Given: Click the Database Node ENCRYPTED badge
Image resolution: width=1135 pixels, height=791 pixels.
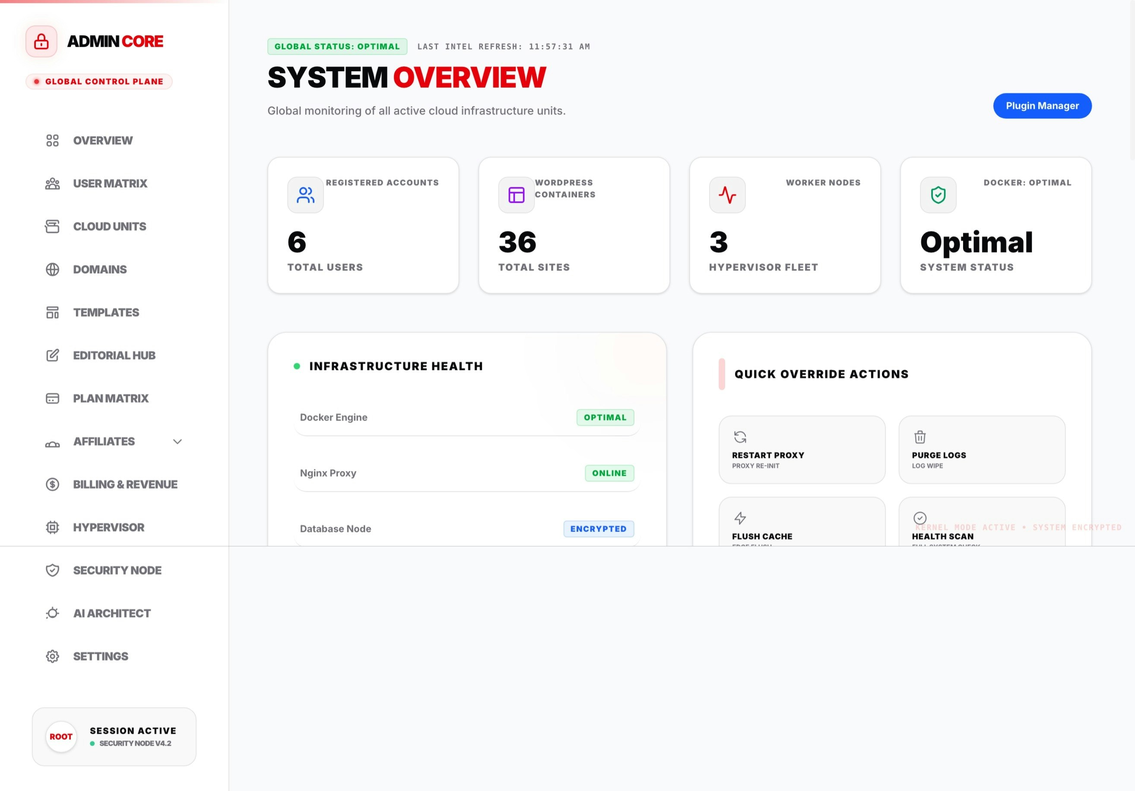Looking at the screenshot, I should click(x=599, y=528).
